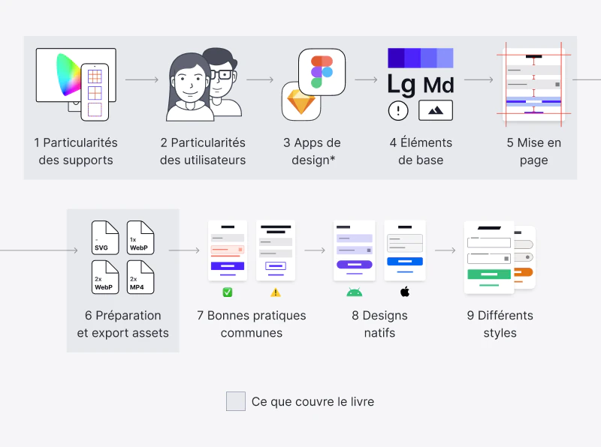Click the 1x WebP file icon

(140, 238)
